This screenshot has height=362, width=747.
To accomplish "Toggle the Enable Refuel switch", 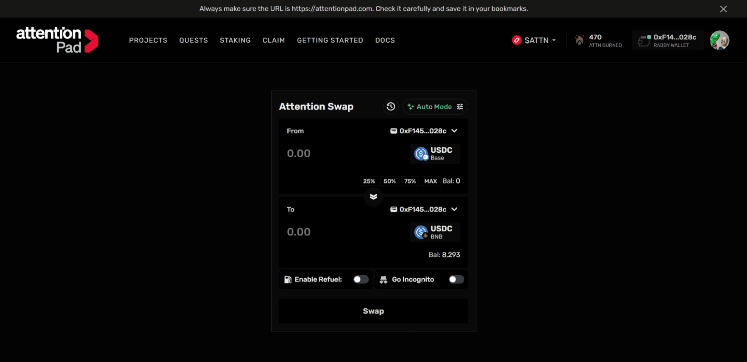I will tap(361, 280).
